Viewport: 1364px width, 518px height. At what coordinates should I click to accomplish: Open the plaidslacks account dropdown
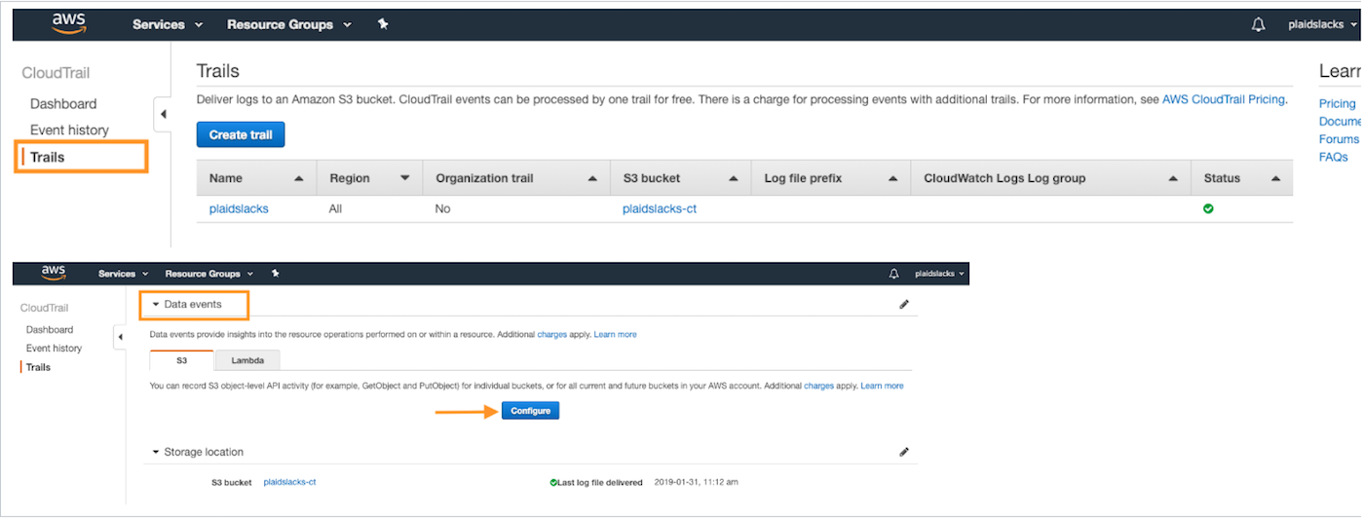[1322, 25]
